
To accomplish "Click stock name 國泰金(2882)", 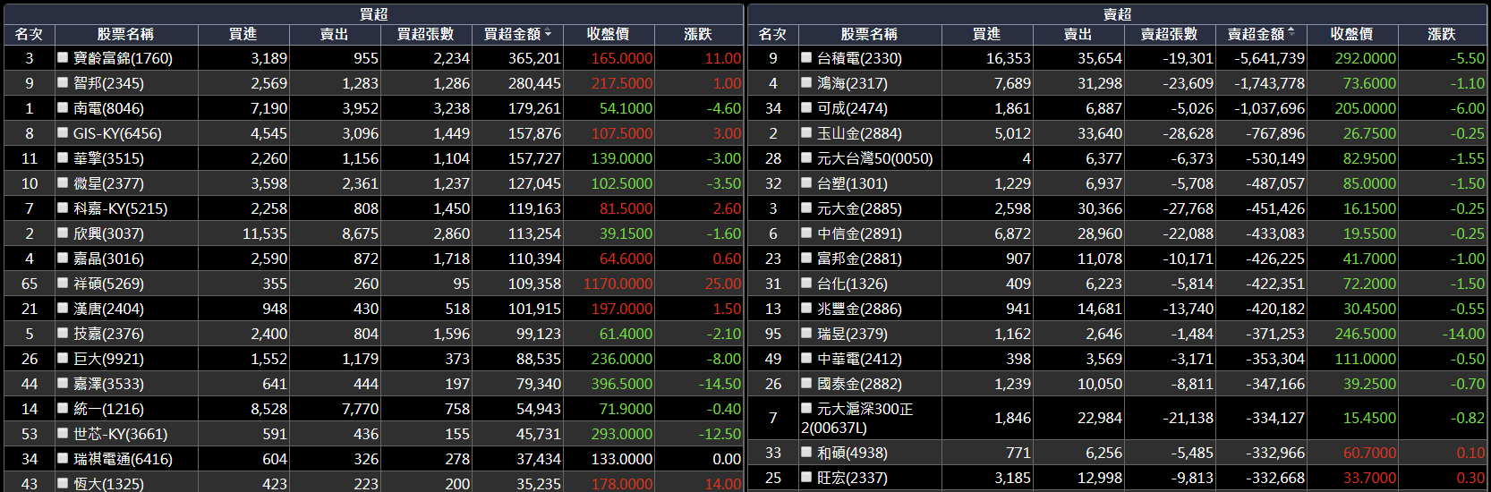I will point(859,384).
